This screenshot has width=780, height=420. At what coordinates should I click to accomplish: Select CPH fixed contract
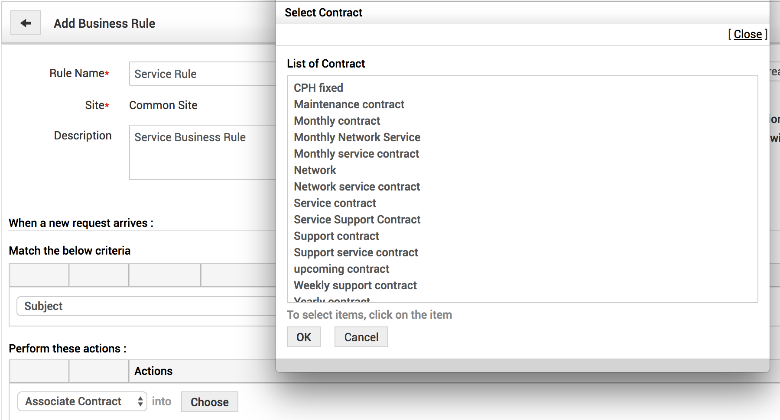[318, 88]
